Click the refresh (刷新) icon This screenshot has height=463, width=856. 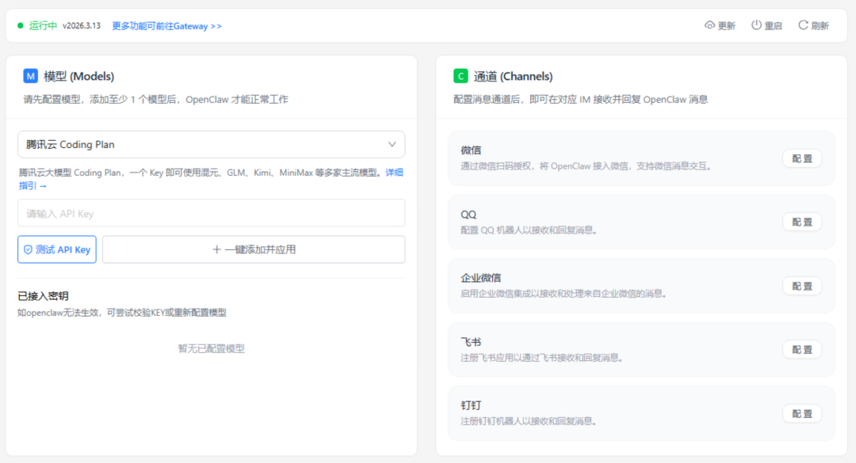(x=803, y=25)
